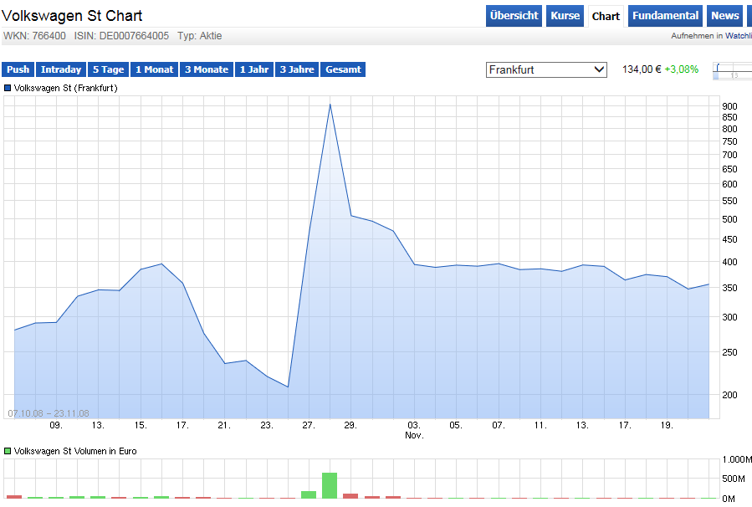Viewport: 752px width, 507px height.
Task: Click the Typ: Aktie text
Action: 200,36
